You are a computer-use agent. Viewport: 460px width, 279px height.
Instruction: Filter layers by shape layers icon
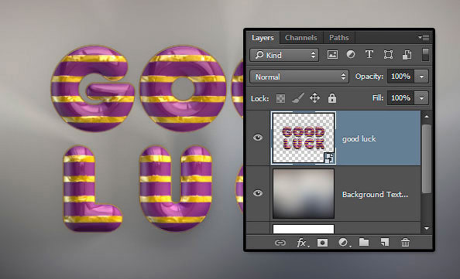388,55
